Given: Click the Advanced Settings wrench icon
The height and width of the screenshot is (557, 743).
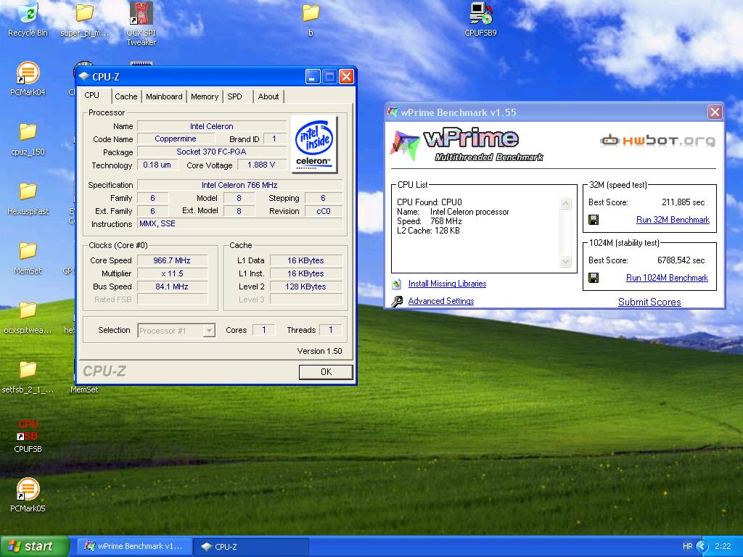Looking at the screenshot, I should click(397, 301).
